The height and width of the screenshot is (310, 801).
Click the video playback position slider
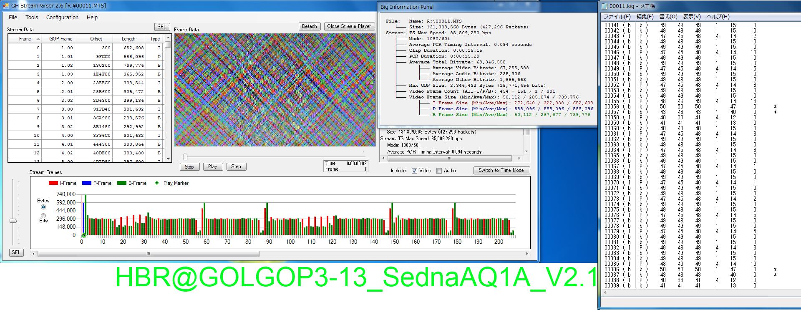coord(185,156)
